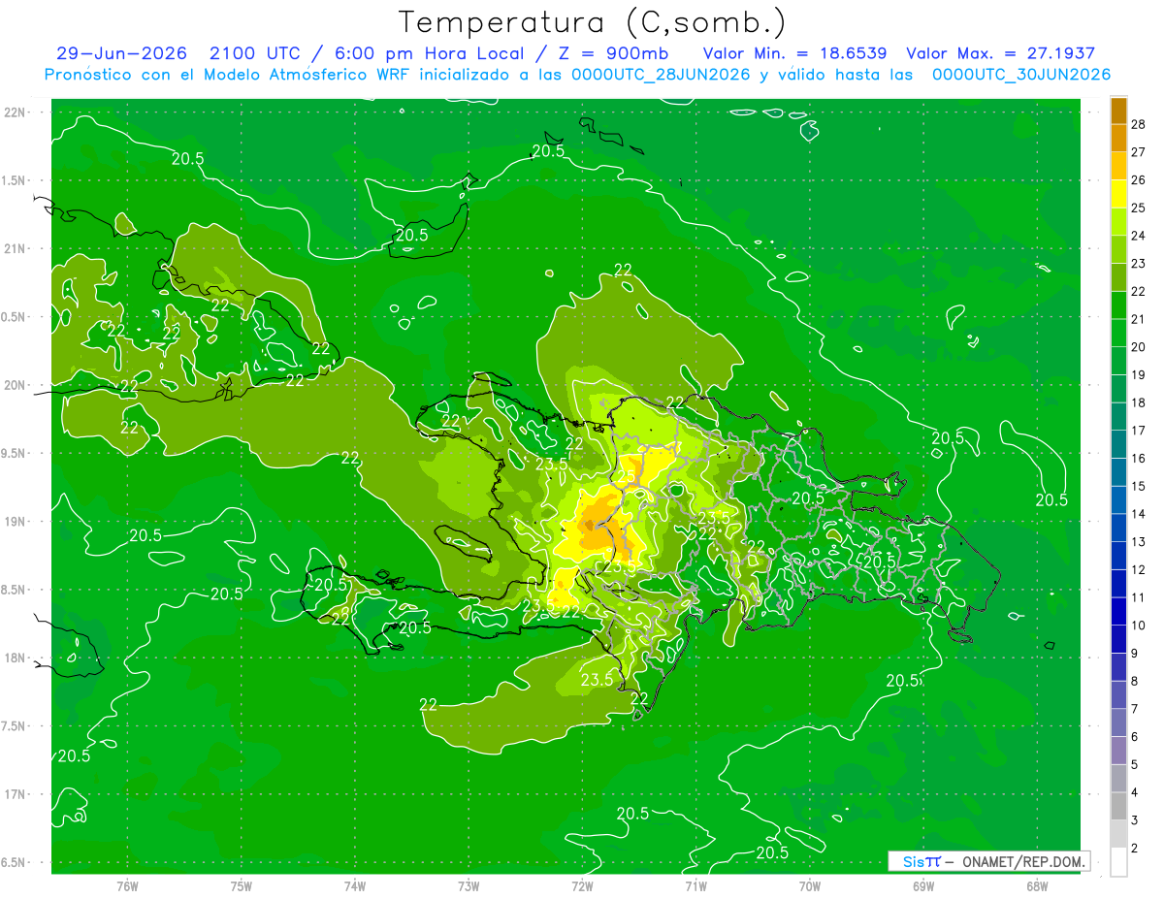Click the '71W' longitude axis label
1164x899 pixels.
coord(695,886)
